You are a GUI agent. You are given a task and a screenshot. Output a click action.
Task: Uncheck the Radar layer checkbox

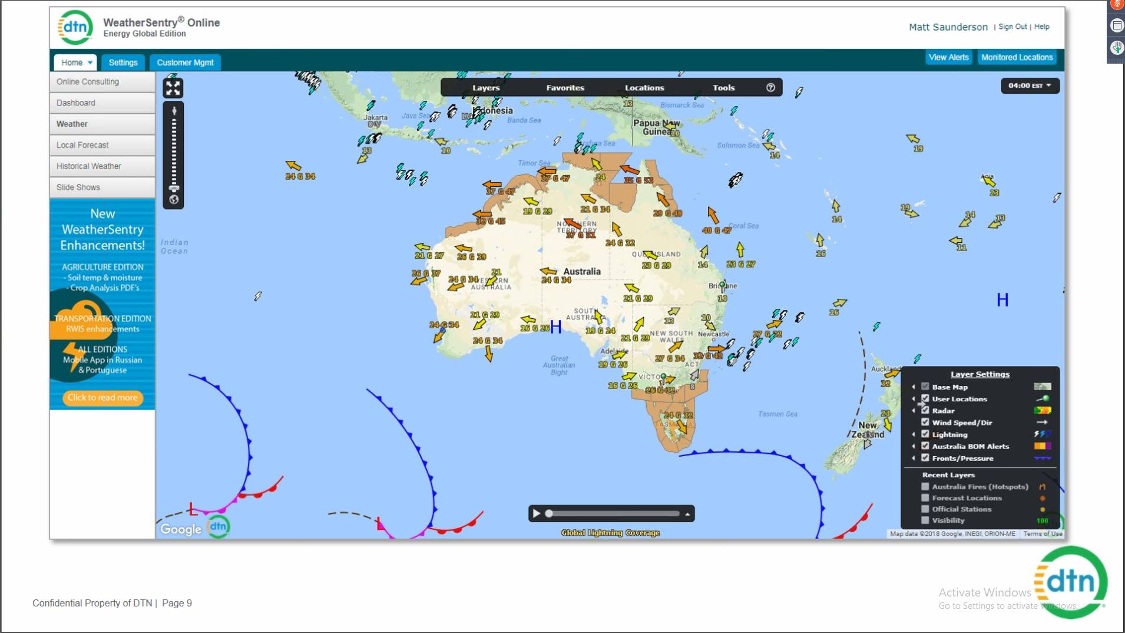925,411
